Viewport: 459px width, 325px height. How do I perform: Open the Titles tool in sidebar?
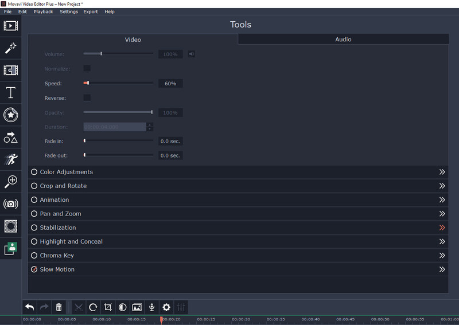[x=11, y=93]
